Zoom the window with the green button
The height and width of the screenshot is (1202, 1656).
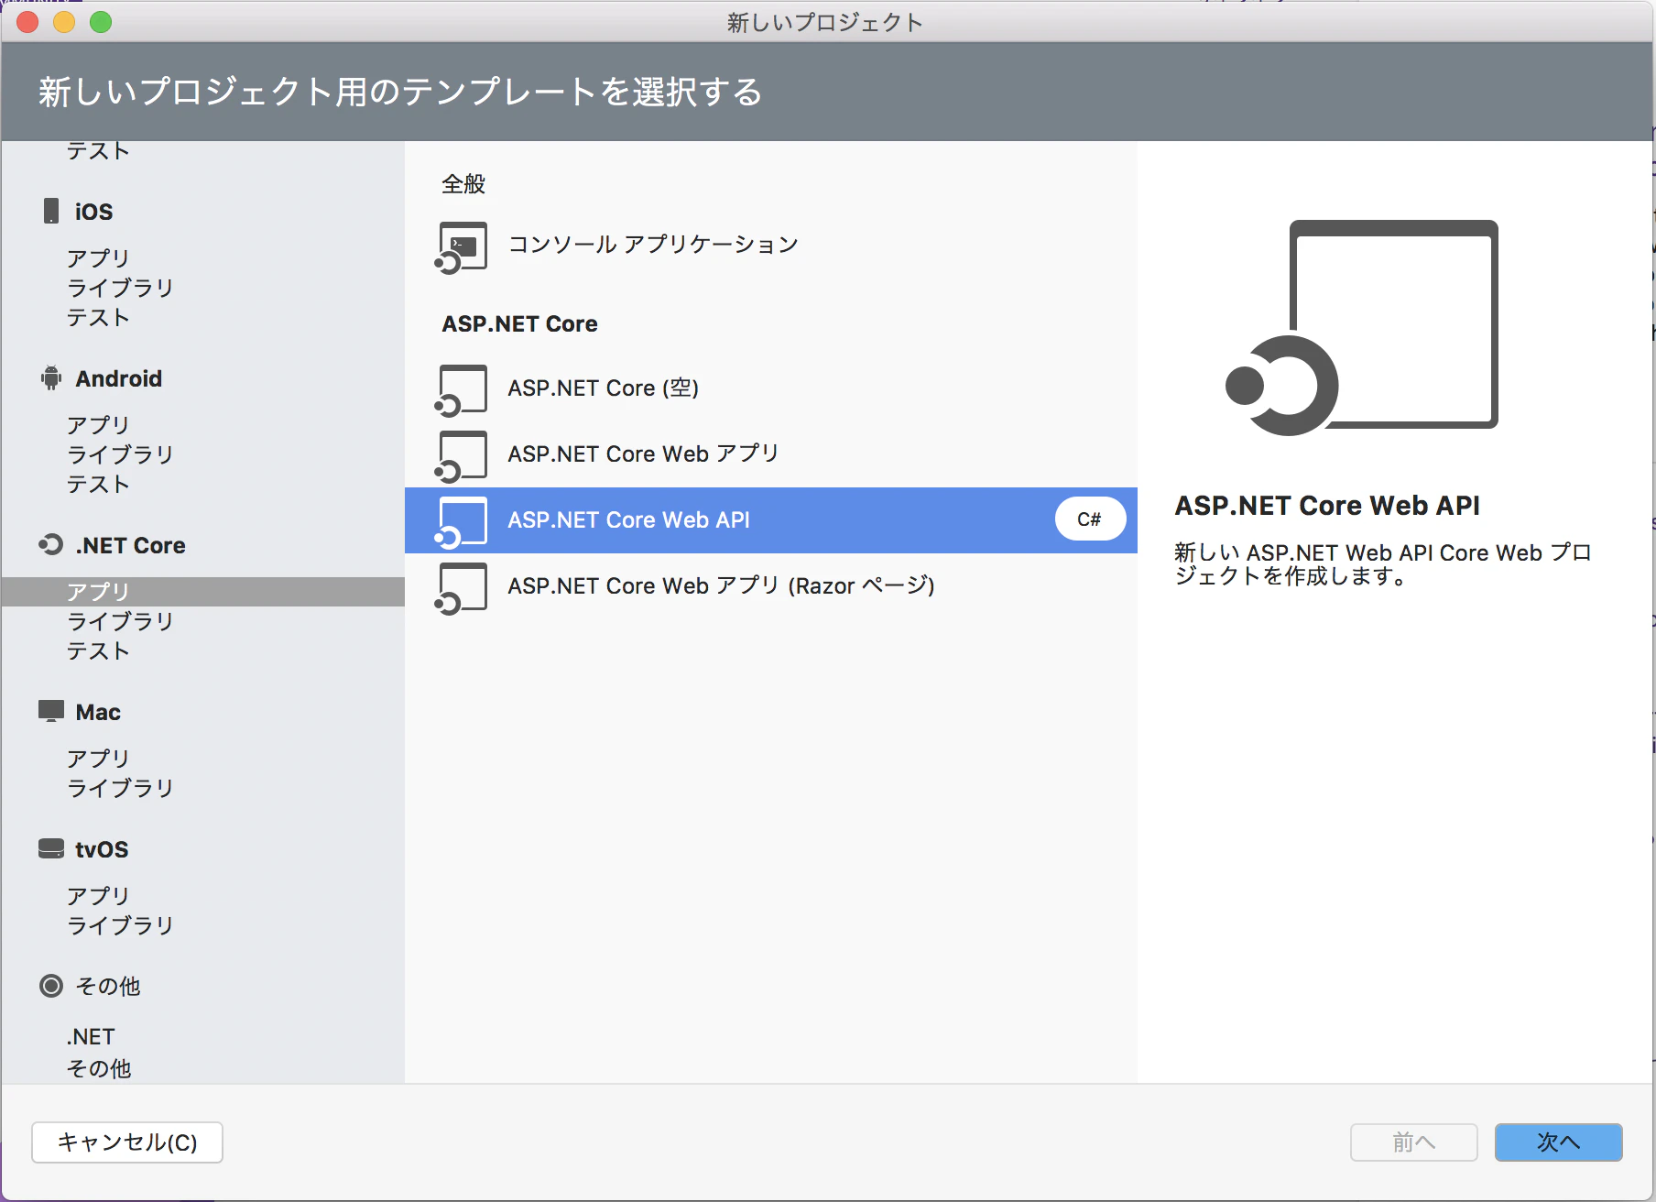click(x=101, y=22)
